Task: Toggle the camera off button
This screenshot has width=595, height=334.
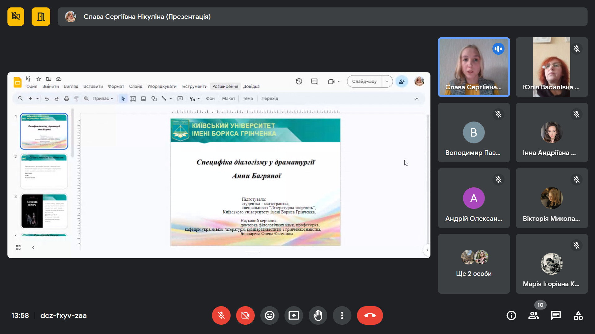Action: point(245,315)
